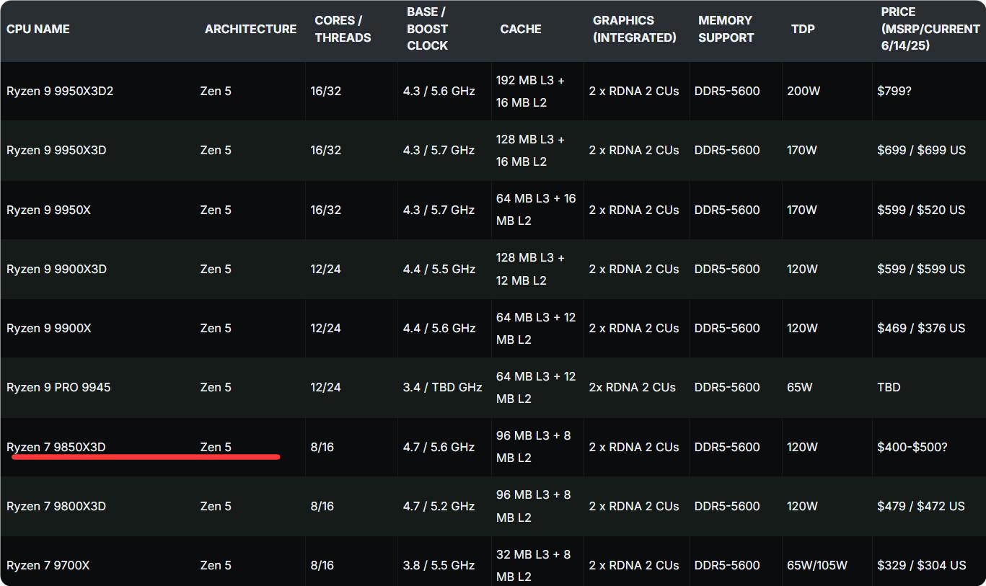Select the Zen 5 cell beside Ryzen 7 9800X3D
The image size is (986, 586).
(216, 506)
